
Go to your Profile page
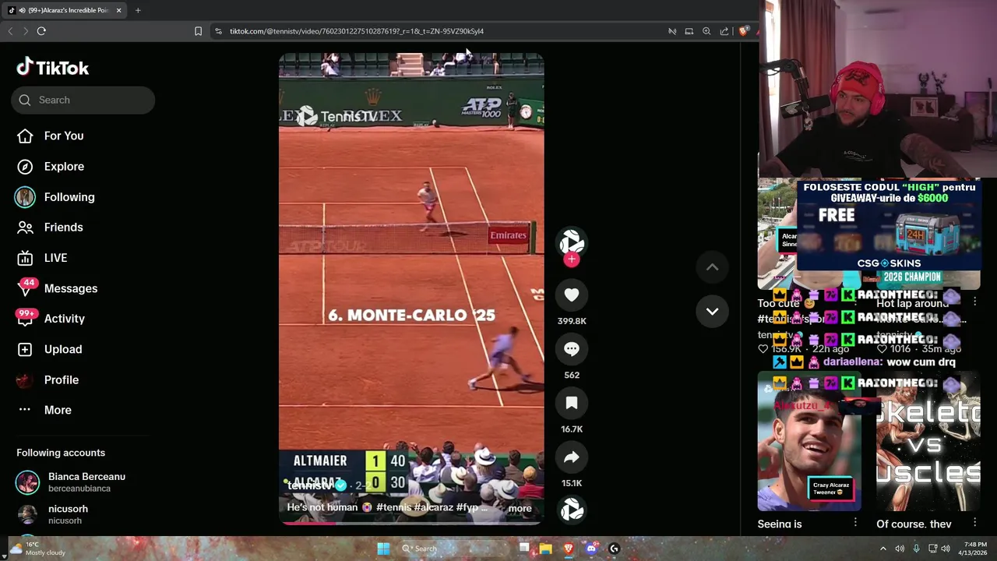pos(48,379)
